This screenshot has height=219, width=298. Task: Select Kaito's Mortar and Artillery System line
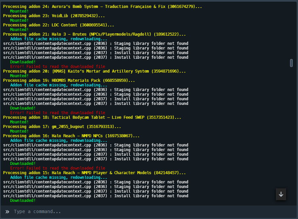94,71
